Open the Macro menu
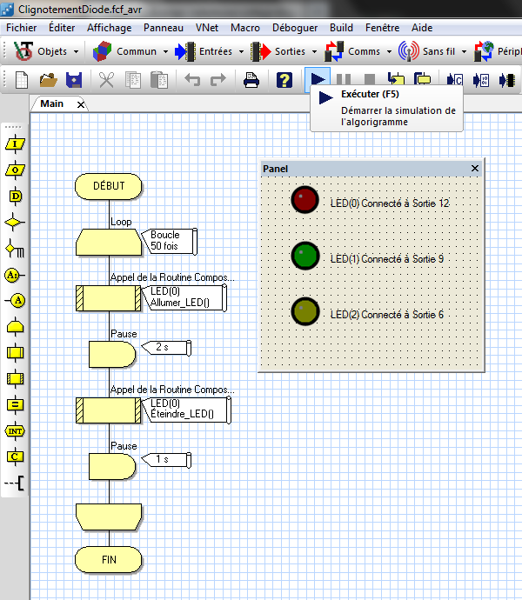The height and width of the screenshot is (600, 522). (x=245, y=28)
